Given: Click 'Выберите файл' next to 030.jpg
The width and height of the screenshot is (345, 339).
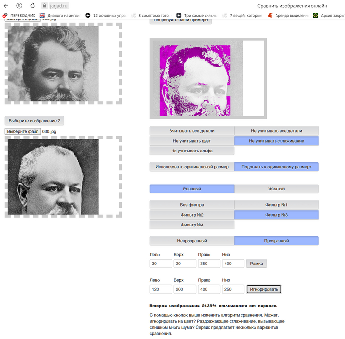Looking at the screenshot, I should 23,131.
